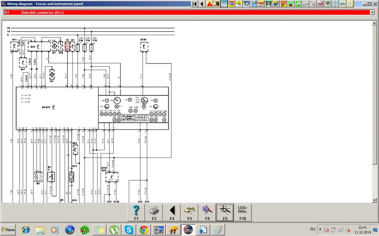The height and width of the screenshot is (236, 379).
Task: Click the A198 component label
Action: [144, 40]
